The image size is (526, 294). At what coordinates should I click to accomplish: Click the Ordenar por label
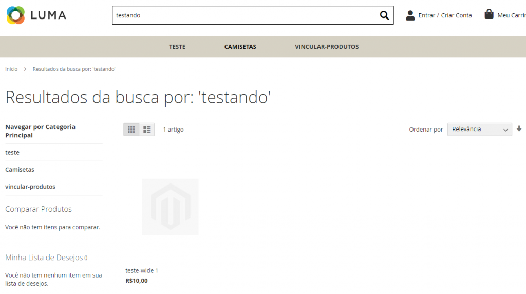(x=426, y=130)
